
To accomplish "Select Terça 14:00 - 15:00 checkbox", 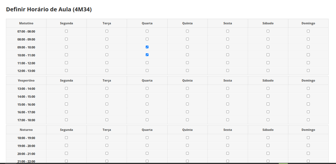I will [107, 96].
